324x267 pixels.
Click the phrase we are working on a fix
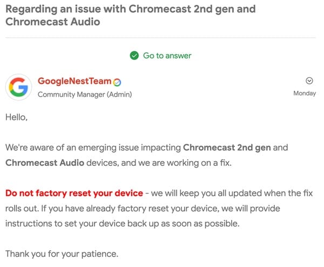(185, 163)
